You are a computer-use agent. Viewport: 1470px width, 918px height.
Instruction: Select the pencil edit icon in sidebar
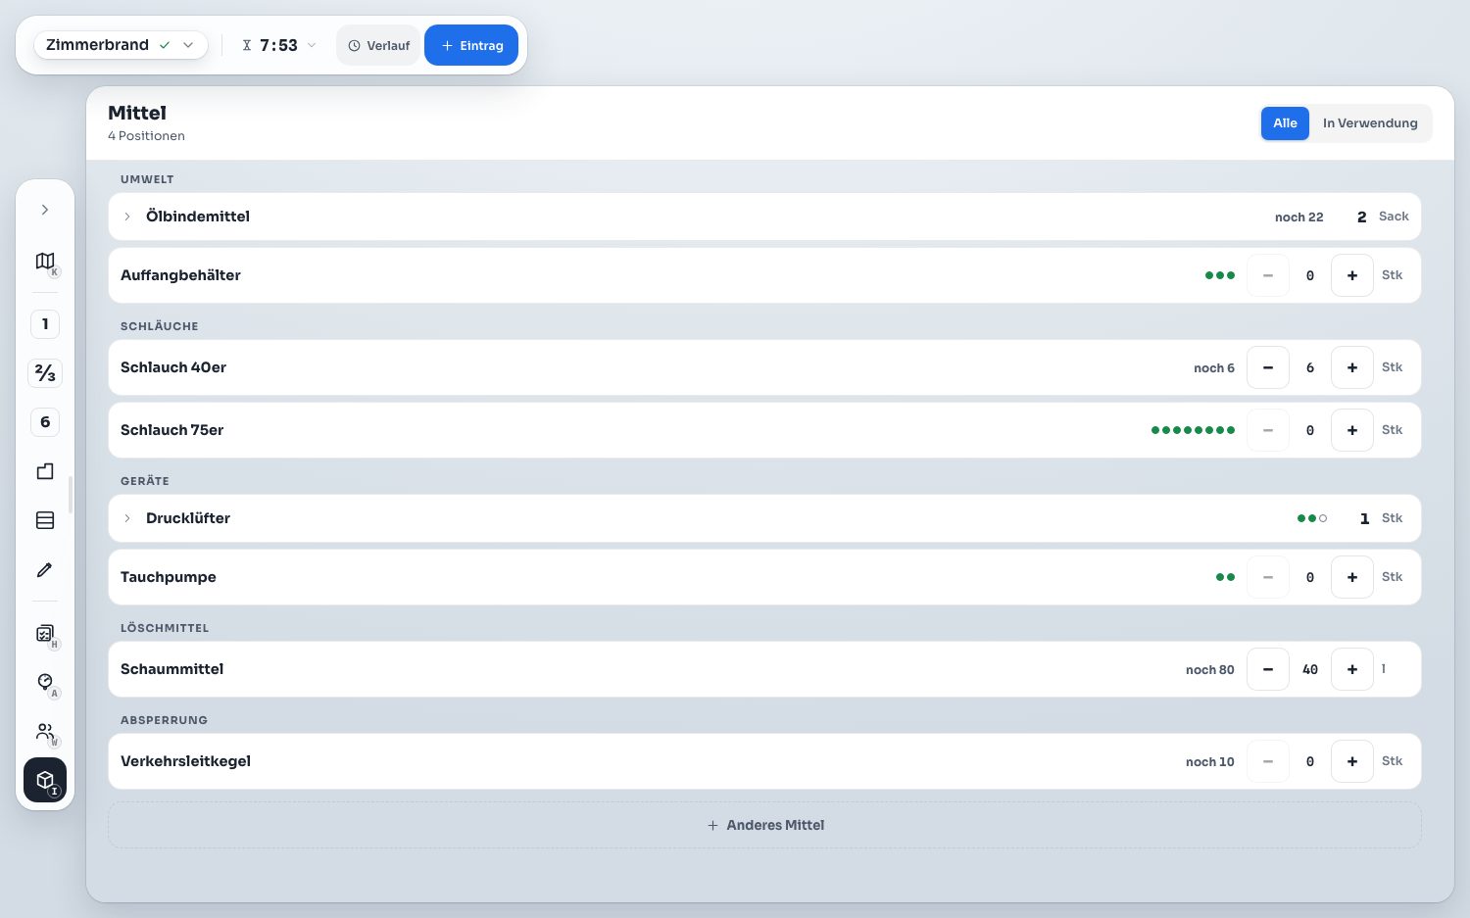tap(45, 569)
